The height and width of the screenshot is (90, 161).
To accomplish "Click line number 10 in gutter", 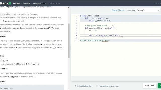I will pyautogui.click(x=76, y=38).
